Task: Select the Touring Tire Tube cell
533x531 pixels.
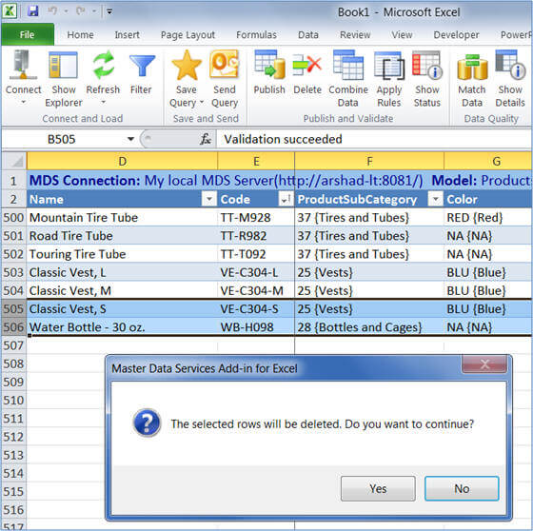Action: pyautogui.click(x=122, y=254)
